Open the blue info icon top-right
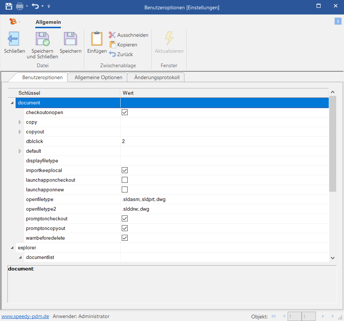 click(338, 21)
